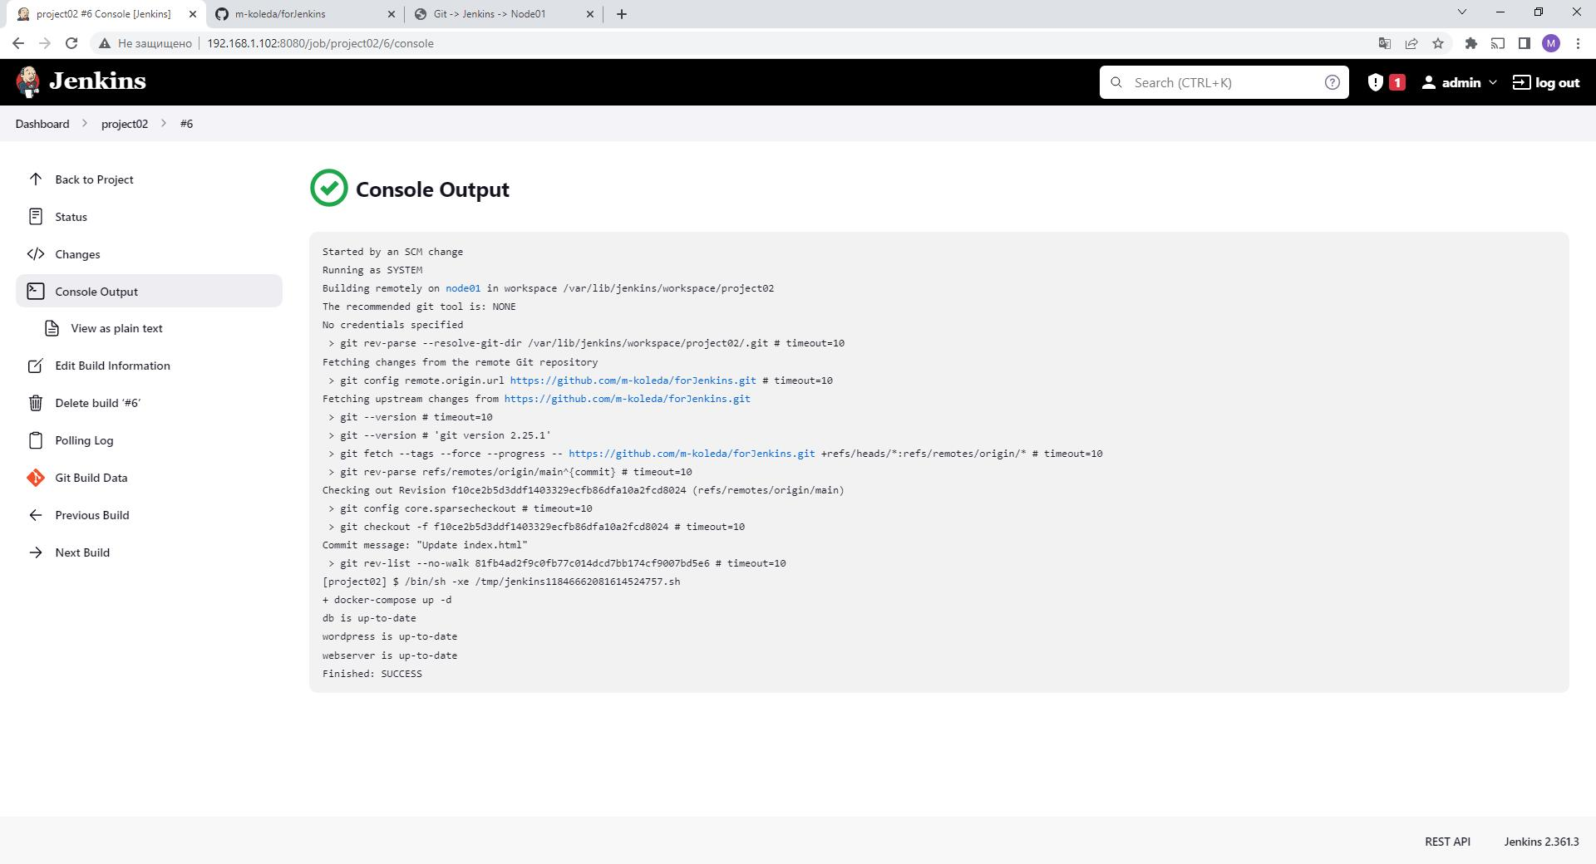Open the search help question mark icon

coord(1332,81)
